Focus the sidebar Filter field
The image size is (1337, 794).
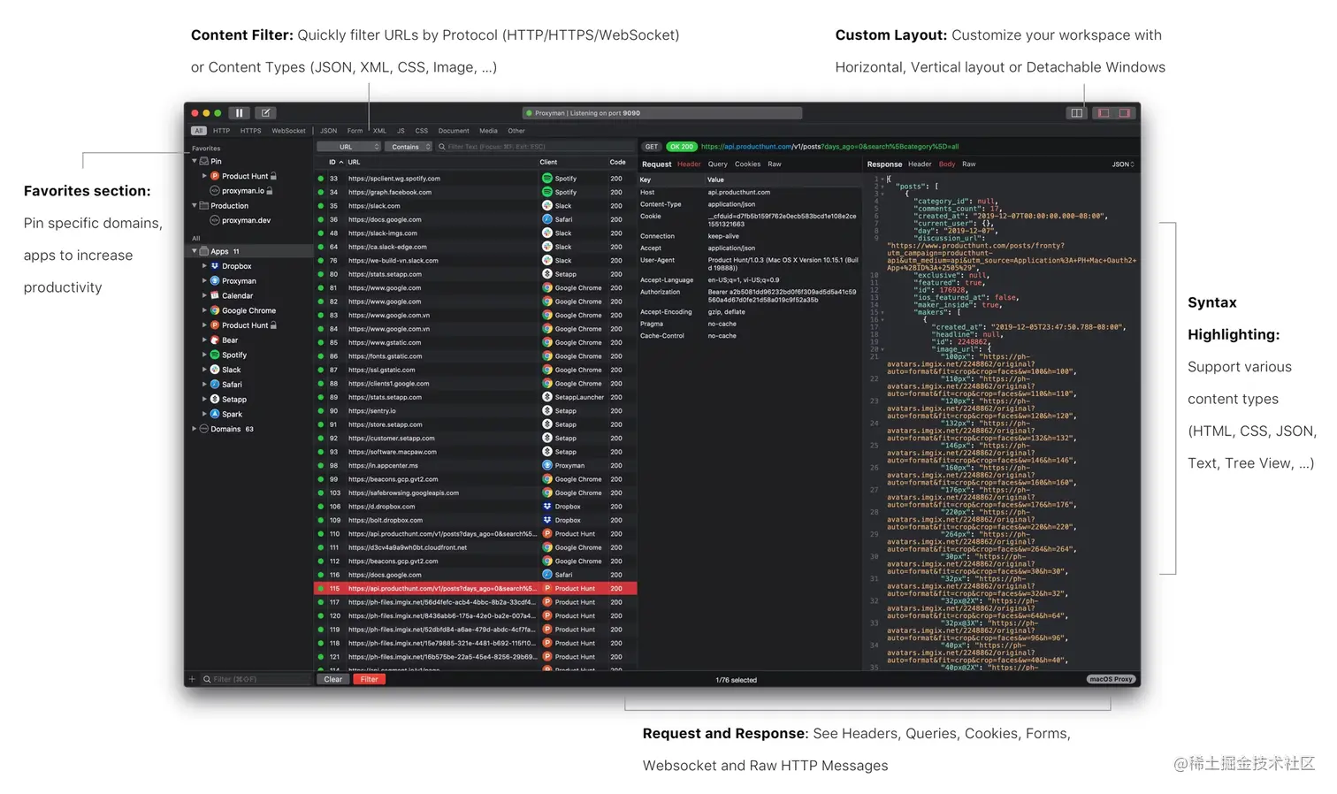256,679
